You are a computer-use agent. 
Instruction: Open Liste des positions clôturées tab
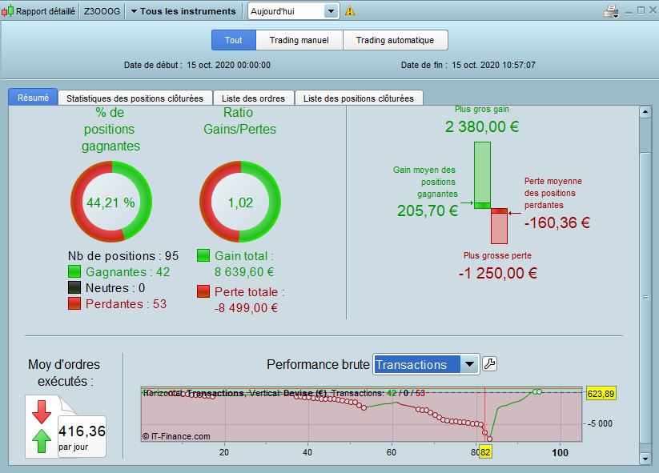pyautogui.click(x=359, y=98)
